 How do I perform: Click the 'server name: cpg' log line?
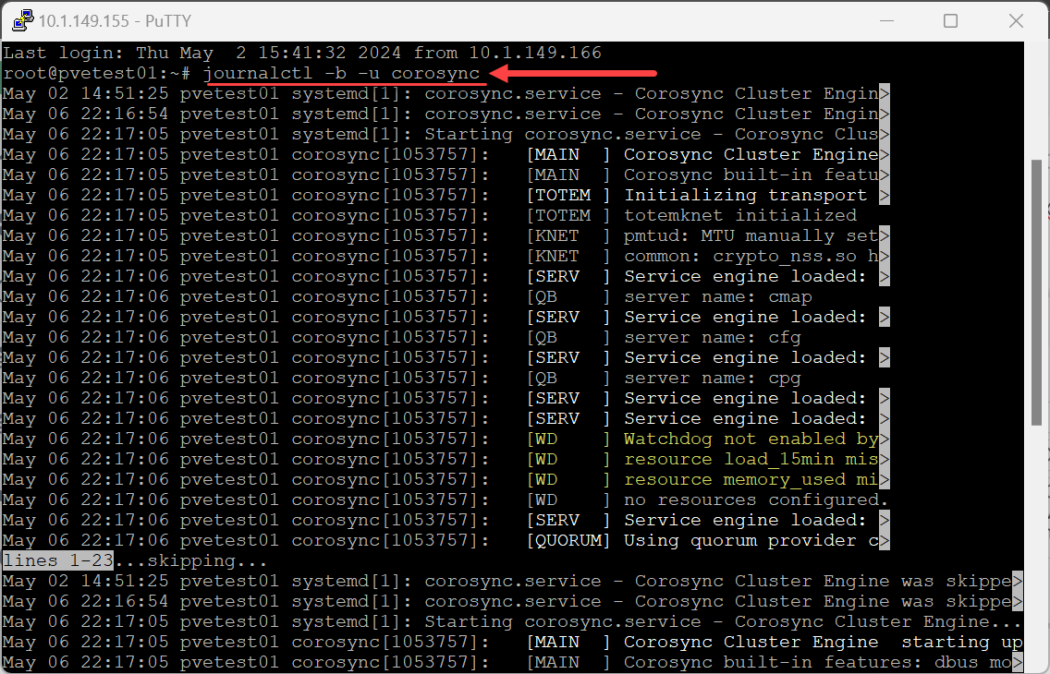tap(713, 378)
